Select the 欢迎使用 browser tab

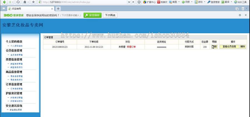coord(30,9)
